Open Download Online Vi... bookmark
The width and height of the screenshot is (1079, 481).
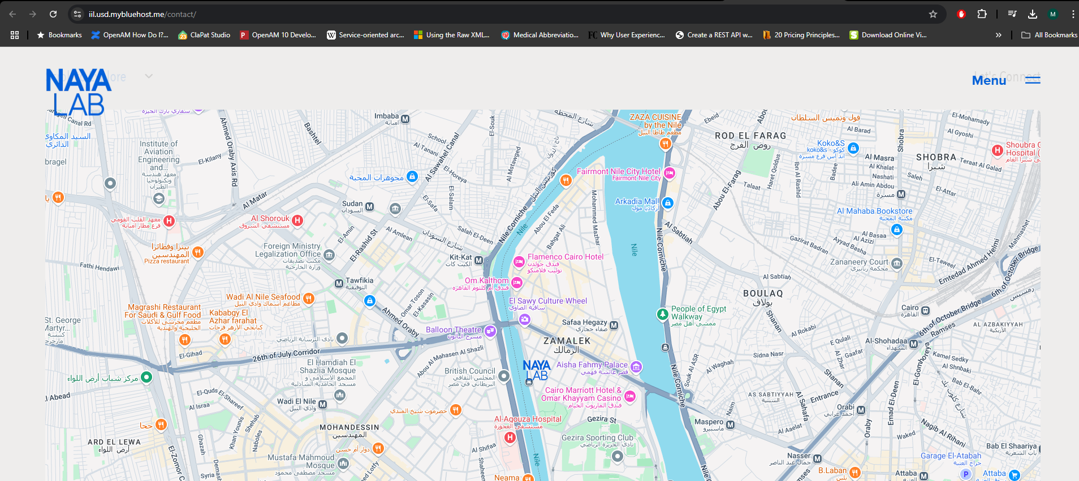point(888,35)
